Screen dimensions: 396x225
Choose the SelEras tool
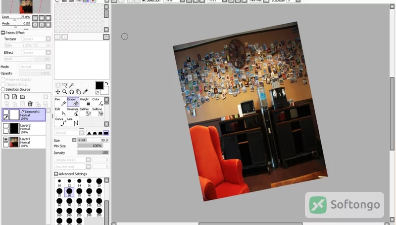point(98,112)
